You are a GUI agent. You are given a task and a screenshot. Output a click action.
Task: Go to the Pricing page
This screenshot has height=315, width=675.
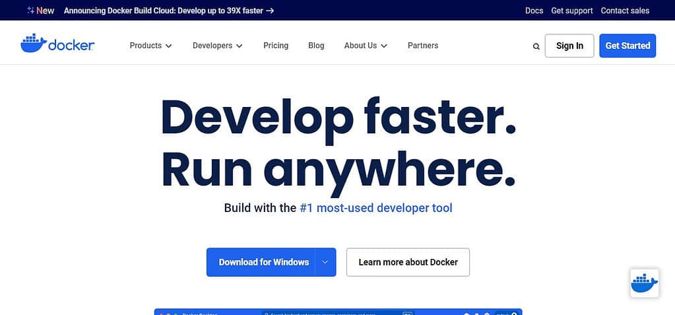[276, 46]
